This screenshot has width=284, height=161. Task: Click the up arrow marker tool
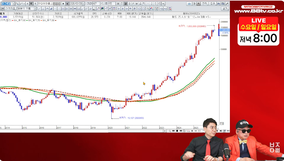[x=118, y=9]
